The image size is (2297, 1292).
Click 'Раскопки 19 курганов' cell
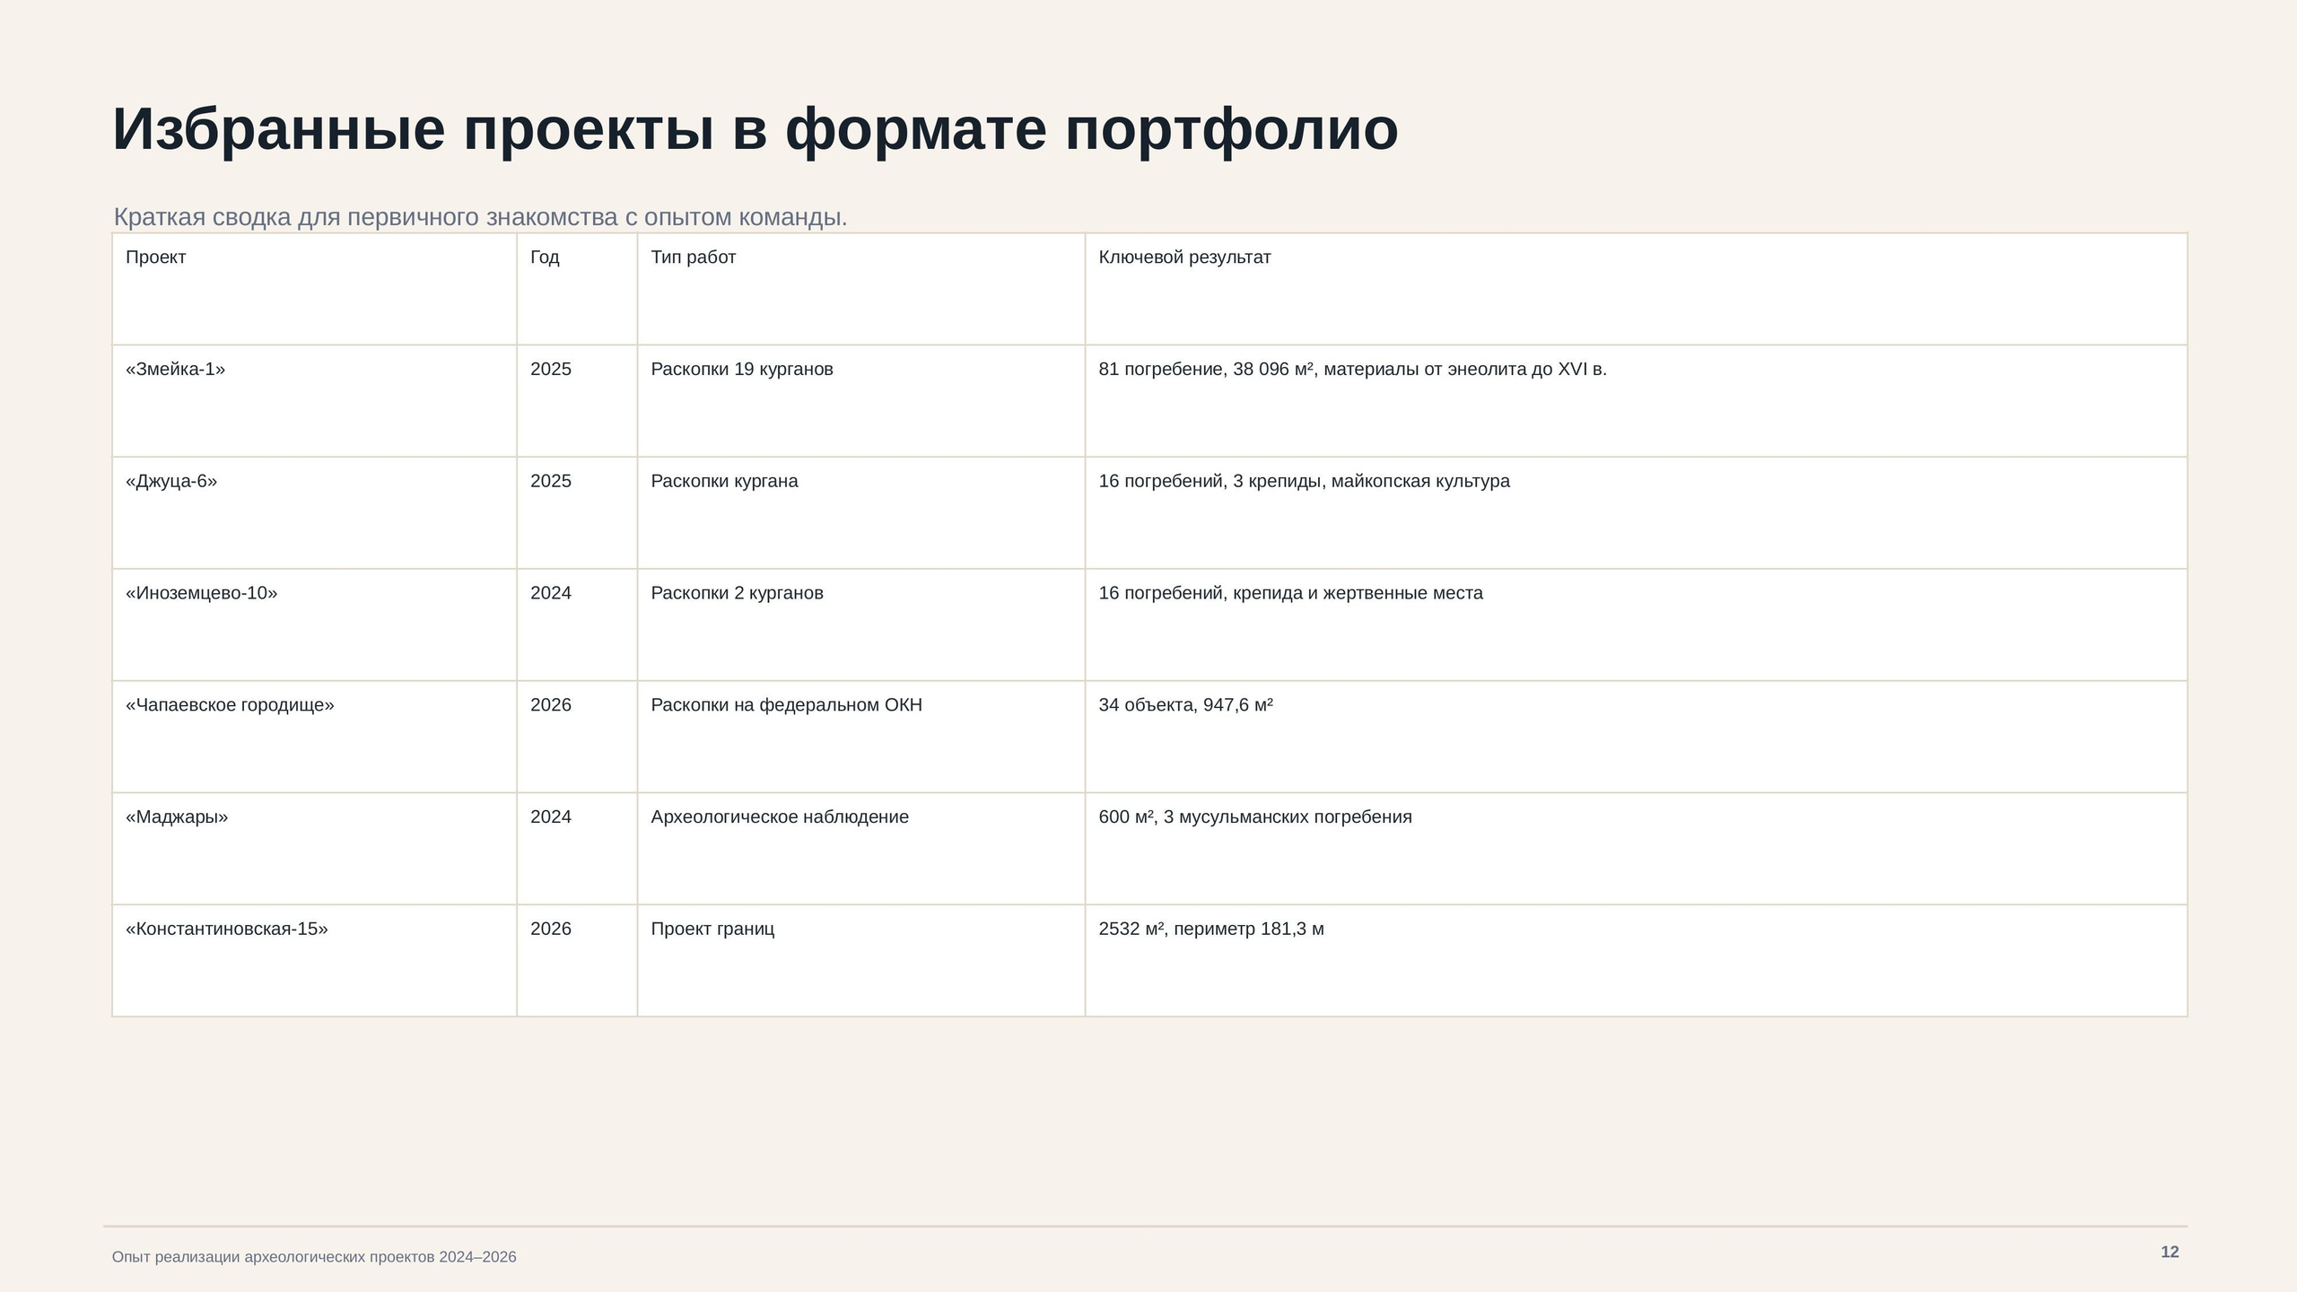[x=742, y=369]
